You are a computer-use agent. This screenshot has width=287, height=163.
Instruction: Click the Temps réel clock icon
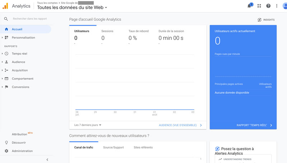tap(6, 54)
